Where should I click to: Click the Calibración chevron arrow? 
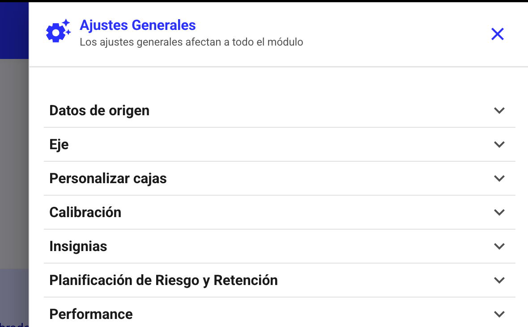tap(499, 212)
